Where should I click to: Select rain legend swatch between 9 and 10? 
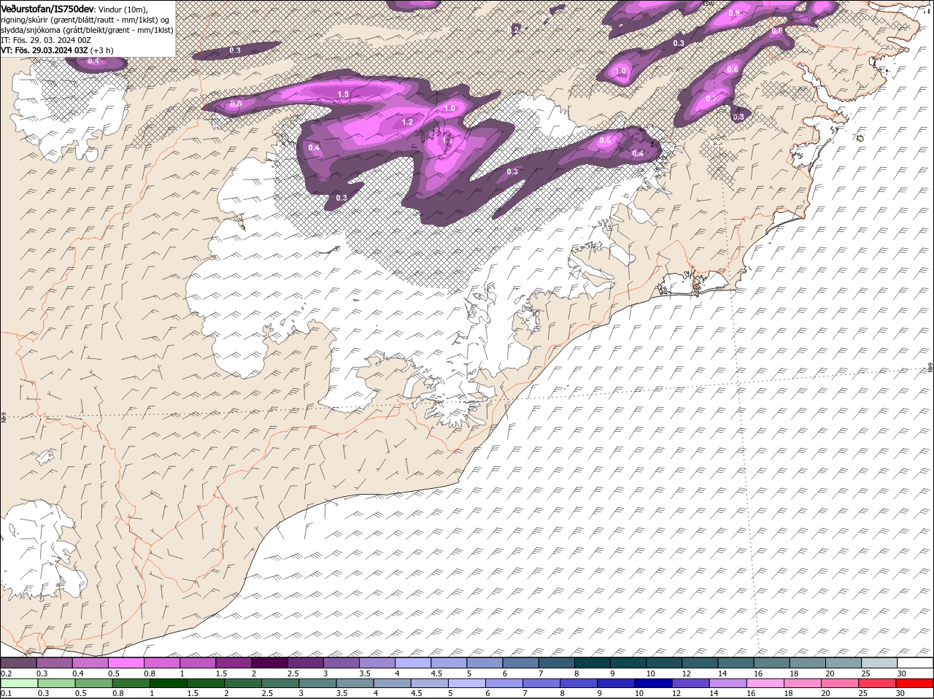tap(617, 684)
